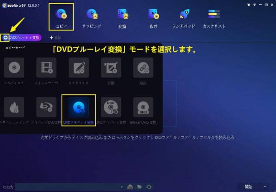Open the 作成 creator module
The image size is (276, 192).
tap(153, 18)
